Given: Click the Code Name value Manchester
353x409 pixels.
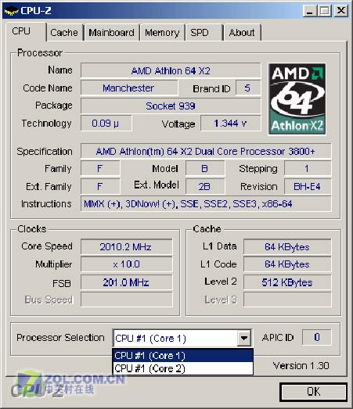Looking at the screenshot, I should [129, 88].
